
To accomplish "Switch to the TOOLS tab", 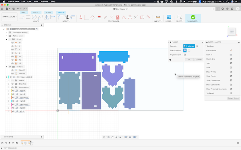I will point(49,13).
